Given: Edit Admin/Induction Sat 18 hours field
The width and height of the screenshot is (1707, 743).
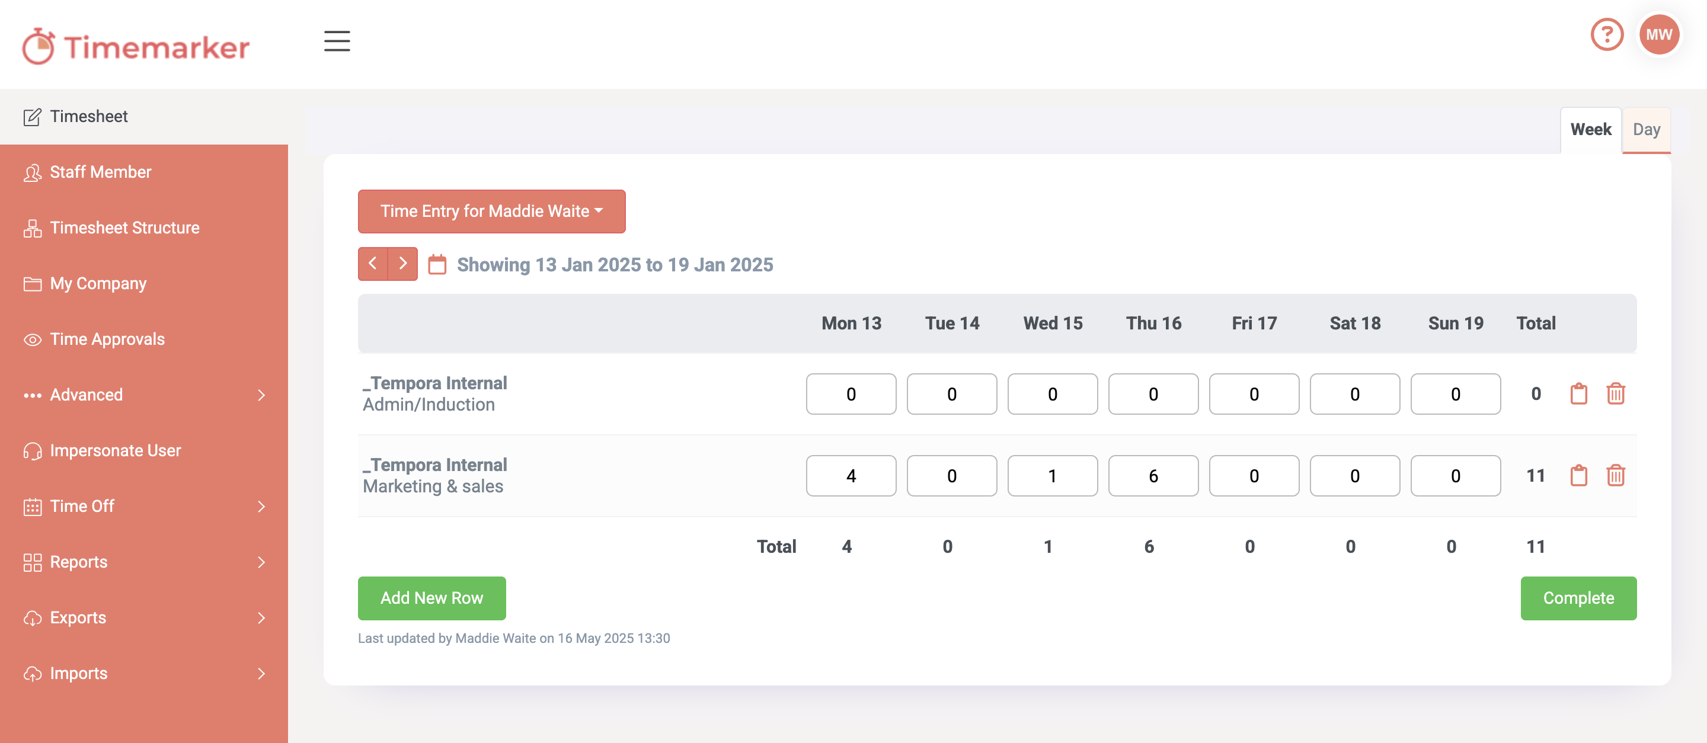Looking at the screenshot, I should (x=1354, y=394).
